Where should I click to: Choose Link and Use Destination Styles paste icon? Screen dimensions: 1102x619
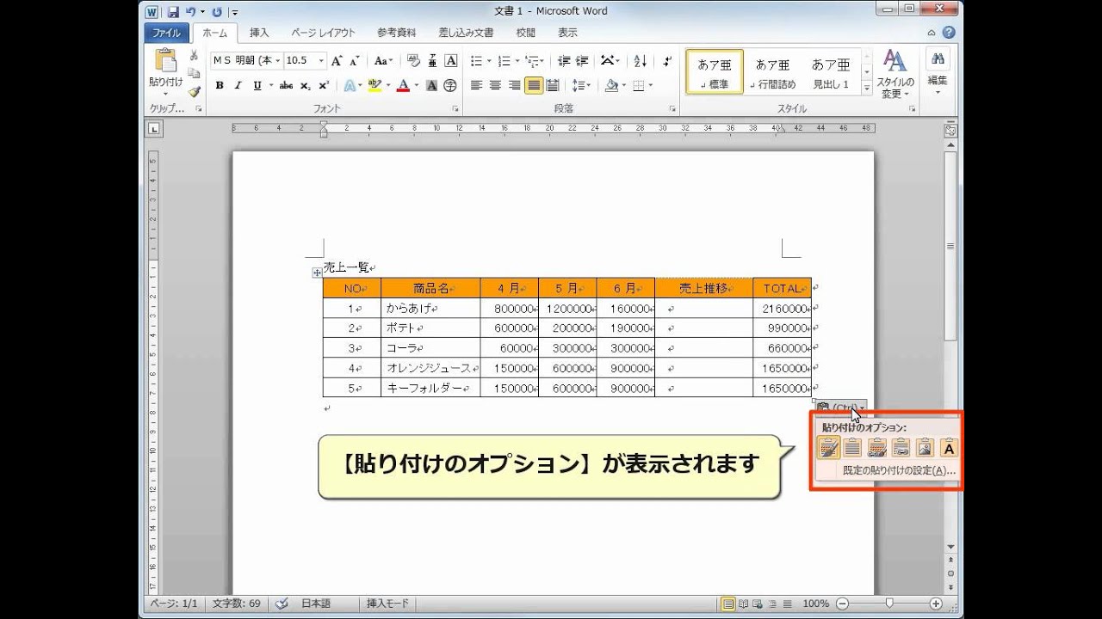coord(901,447)
